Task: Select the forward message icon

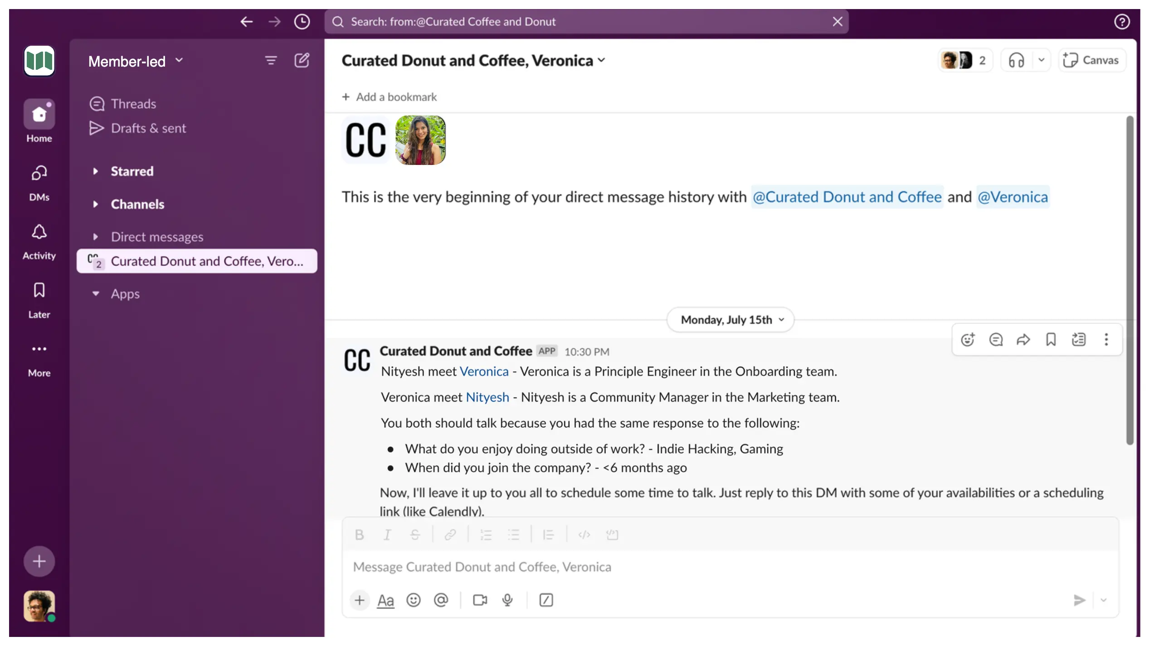Action: (1023, 339)
